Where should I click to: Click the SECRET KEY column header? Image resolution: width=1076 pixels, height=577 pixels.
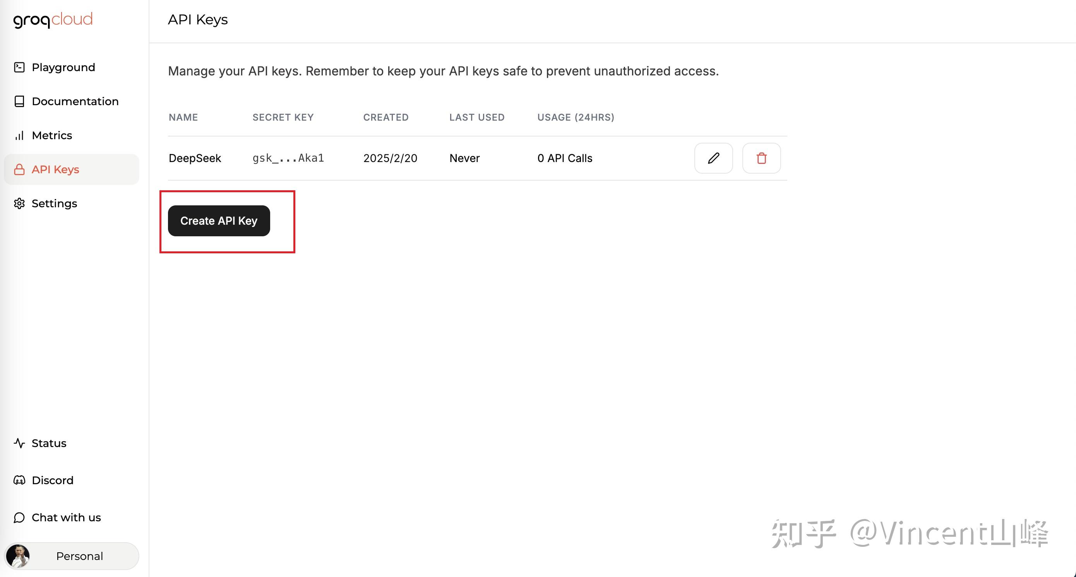click(x=283, y=117)
